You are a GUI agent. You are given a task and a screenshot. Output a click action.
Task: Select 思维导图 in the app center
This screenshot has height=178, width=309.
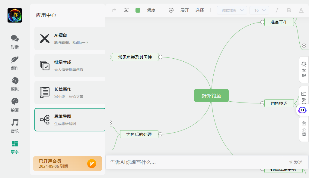(70, 120)
